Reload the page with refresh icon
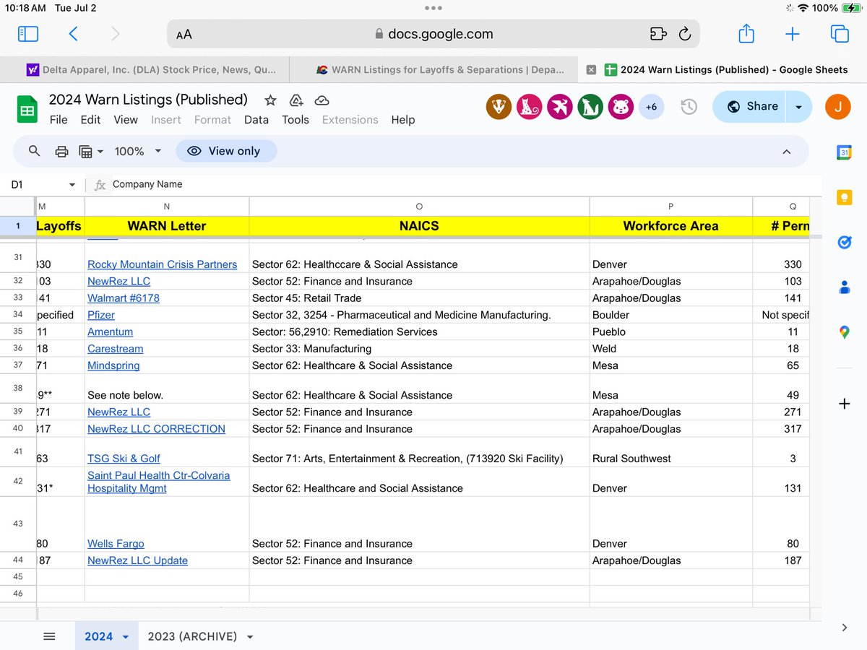 coord(685,34)
